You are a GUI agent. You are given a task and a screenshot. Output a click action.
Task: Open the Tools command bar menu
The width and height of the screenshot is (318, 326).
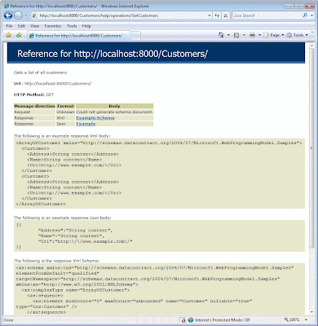point(297,35)
